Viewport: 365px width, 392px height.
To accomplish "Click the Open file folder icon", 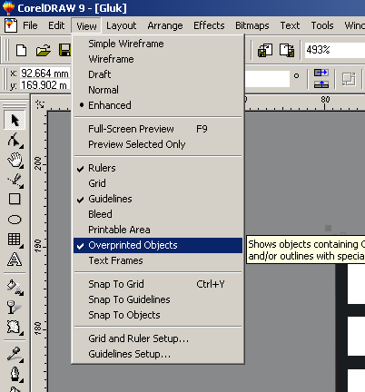I will coord(44,50).
